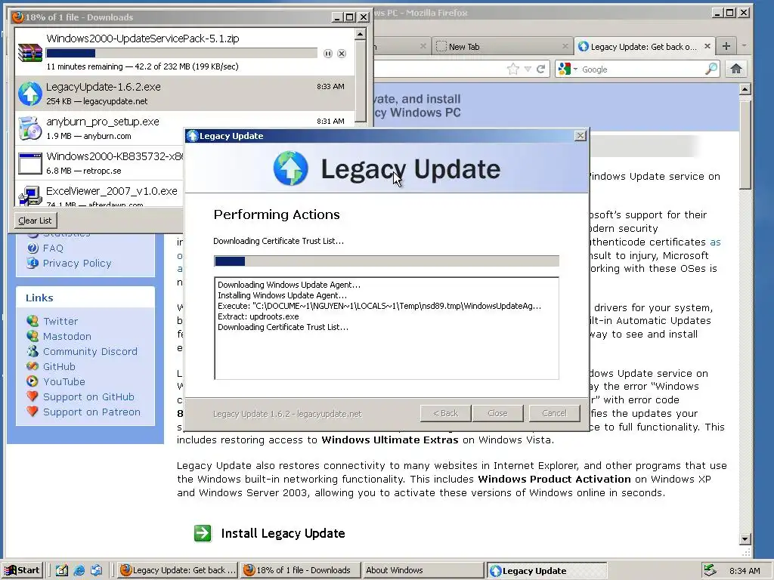This screenshot has width=774, height=580.
Task: Click Close button in Legacy Update installer
Action: tap(497, 413)
